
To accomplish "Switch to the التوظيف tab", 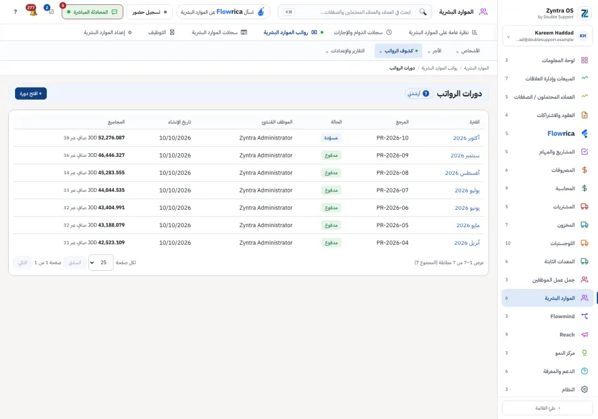I will click(x=161, y=32).
